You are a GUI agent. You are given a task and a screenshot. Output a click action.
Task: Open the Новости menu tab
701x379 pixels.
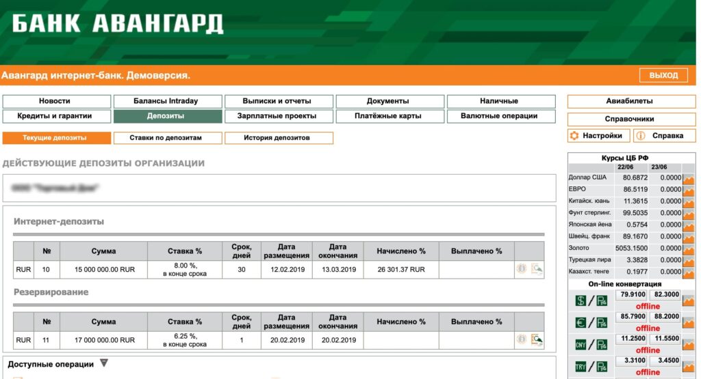(56, 101)
